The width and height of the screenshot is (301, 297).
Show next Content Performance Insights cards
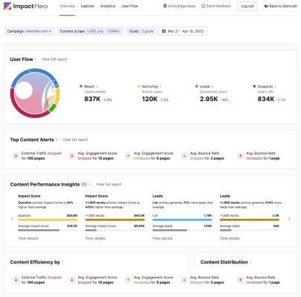pyautogui.click(x=289, y=219)
